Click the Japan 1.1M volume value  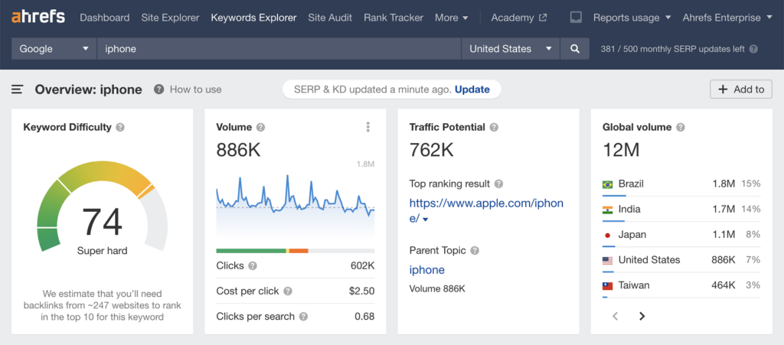pos(724,235)
